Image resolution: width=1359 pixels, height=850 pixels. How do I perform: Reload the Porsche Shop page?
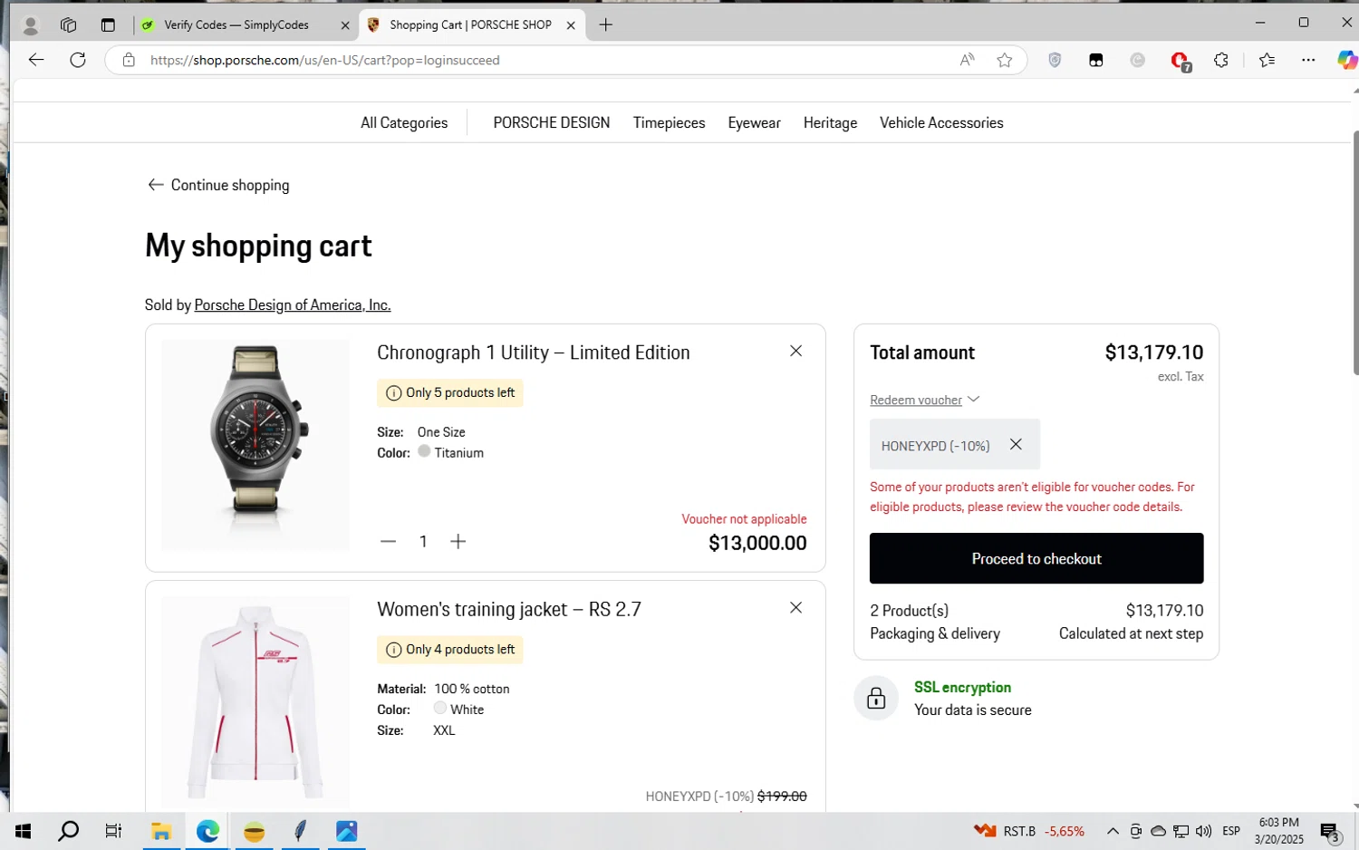pyautogui.click(x=78, y=60)
